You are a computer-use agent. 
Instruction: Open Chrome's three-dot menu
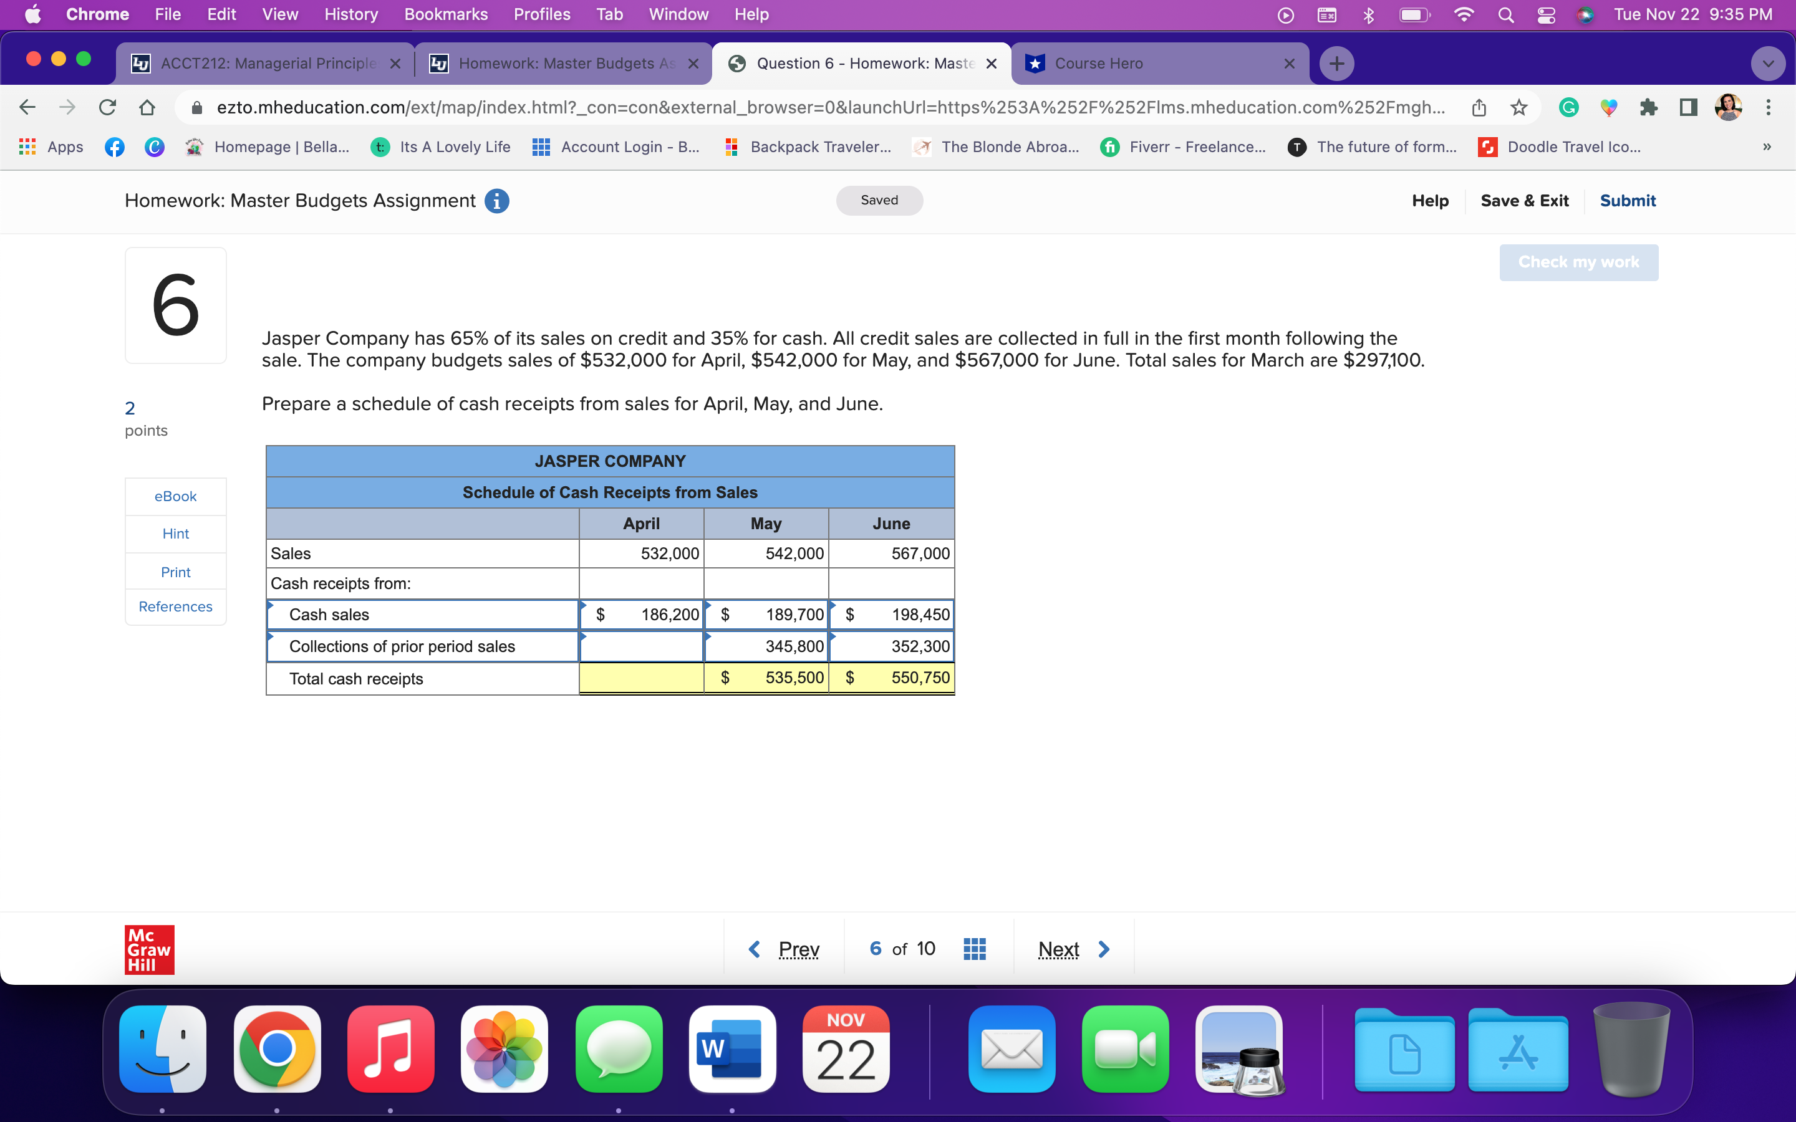(1769, 108)
